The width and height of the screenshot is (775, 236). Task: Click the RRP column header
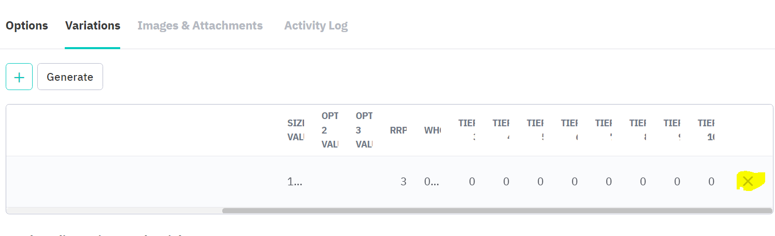398,130
